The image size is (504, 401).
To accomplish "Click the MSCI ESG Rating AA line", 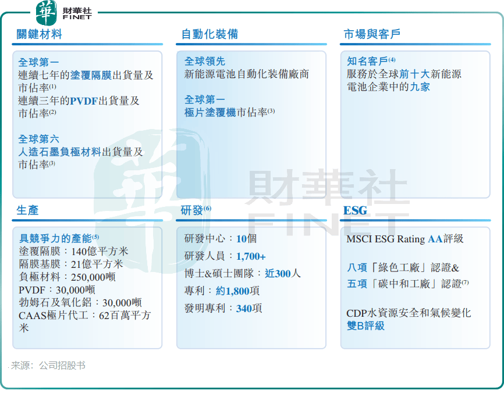I will click(x=404, y=238).
